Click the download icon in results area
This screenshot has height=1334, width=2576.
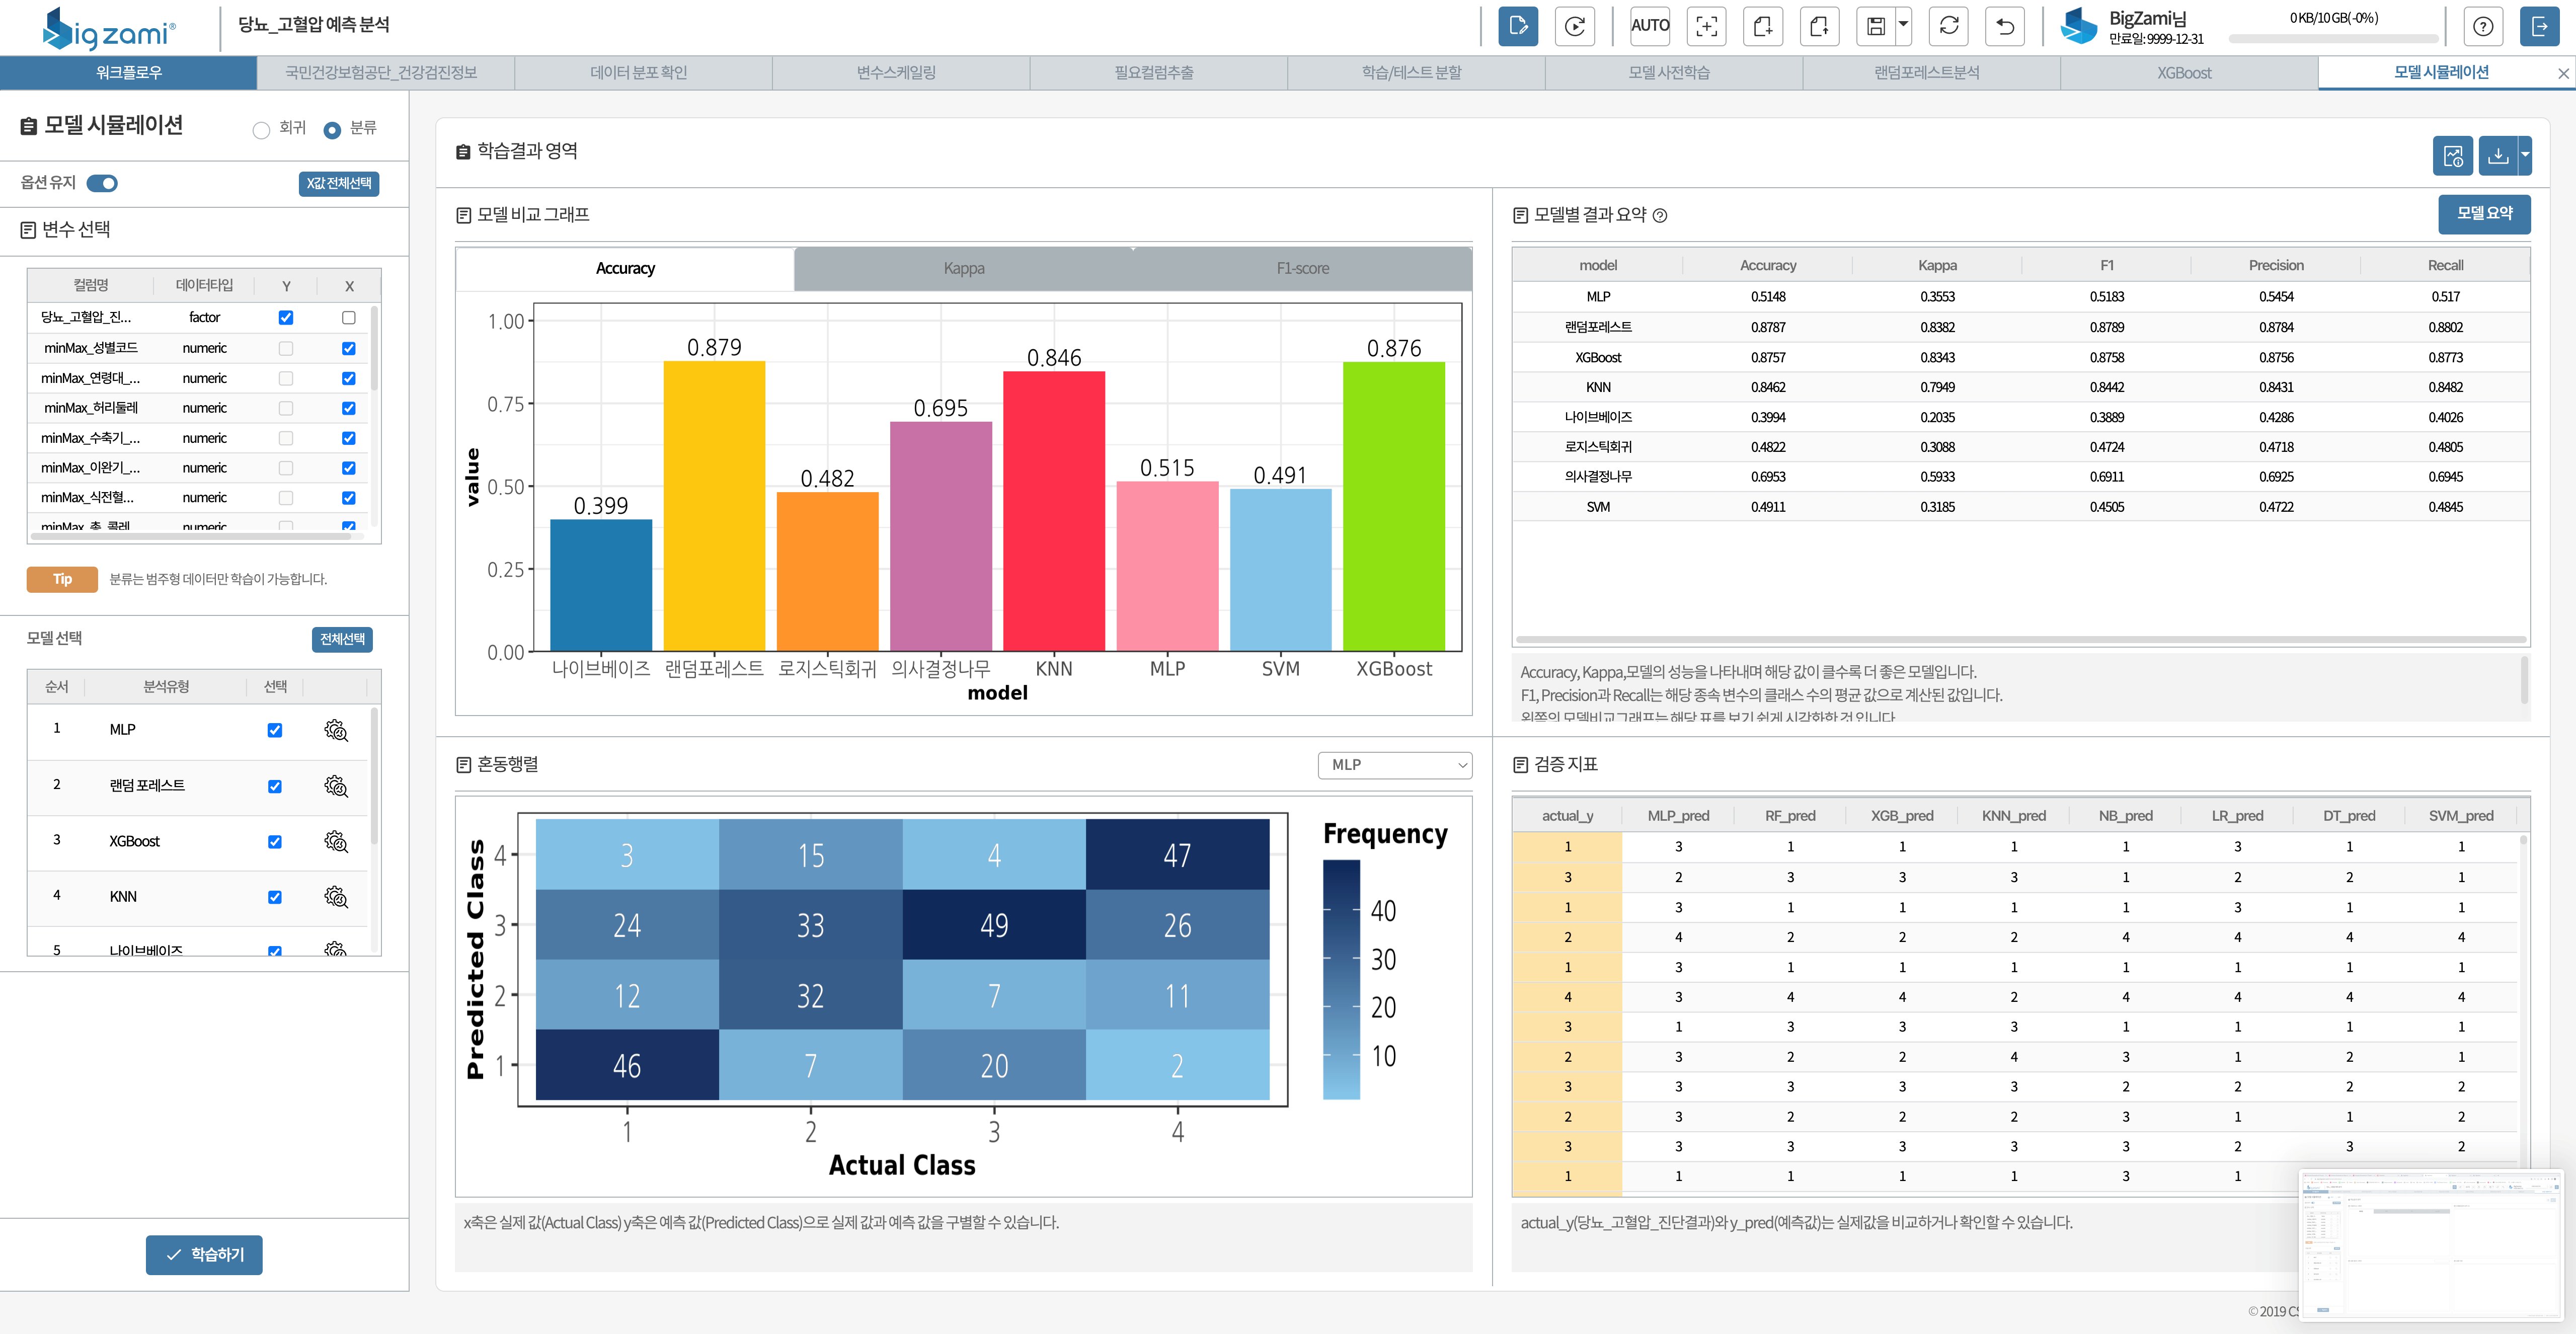[2497, 155]
